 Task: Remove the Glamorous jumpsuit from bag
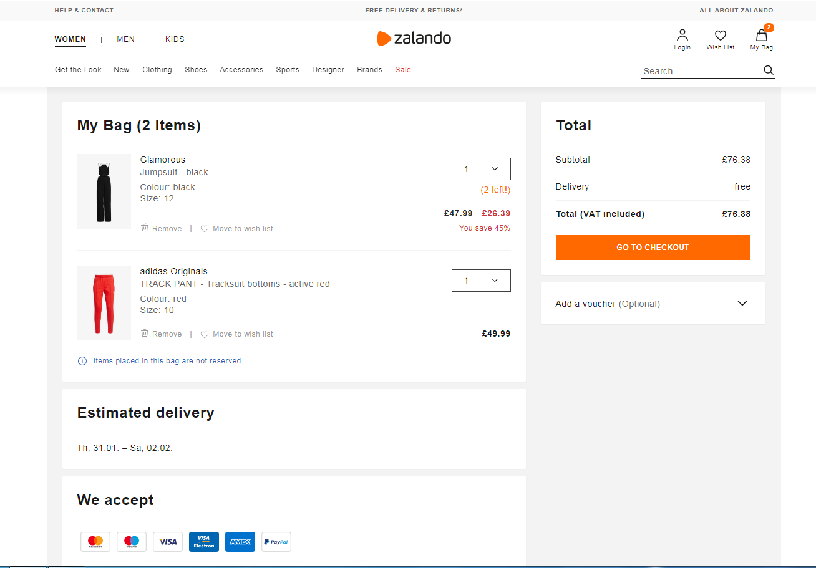pyautogui.click(x=167, y=229)
